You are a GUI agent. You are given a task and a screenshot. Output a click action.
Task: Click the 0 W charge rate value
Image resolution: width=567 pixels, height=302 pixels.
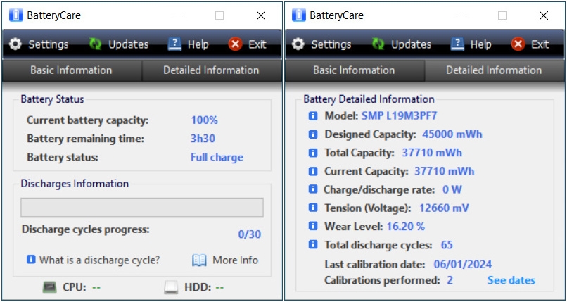(x=452, y=189)
